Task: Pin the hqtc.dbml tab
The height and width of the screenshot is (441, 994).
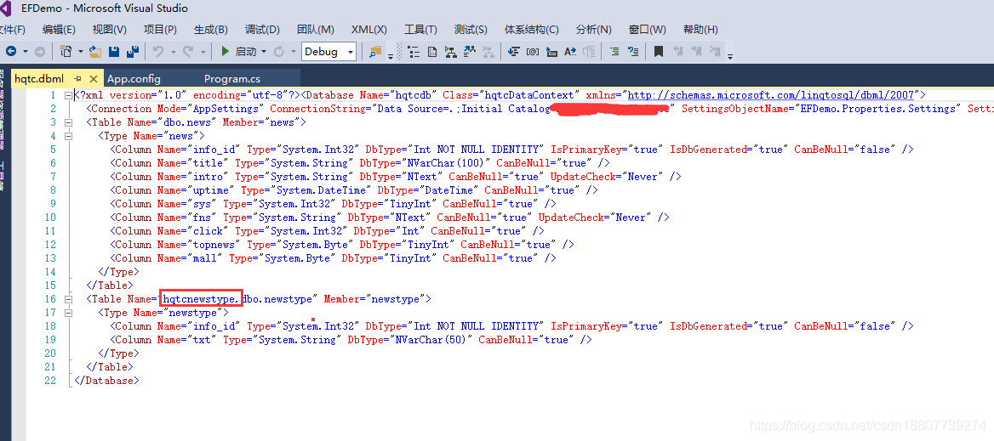Action: (78, 79)
